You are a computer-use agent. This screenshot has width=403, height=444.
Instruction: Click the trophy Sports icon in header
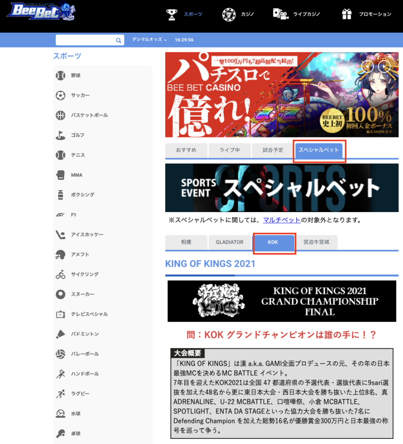(172, 14)
